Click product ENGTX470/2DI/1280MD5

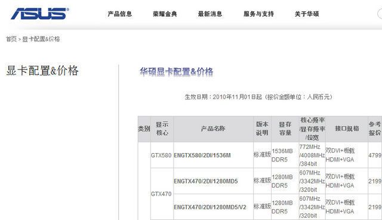(x=205, y=181)
